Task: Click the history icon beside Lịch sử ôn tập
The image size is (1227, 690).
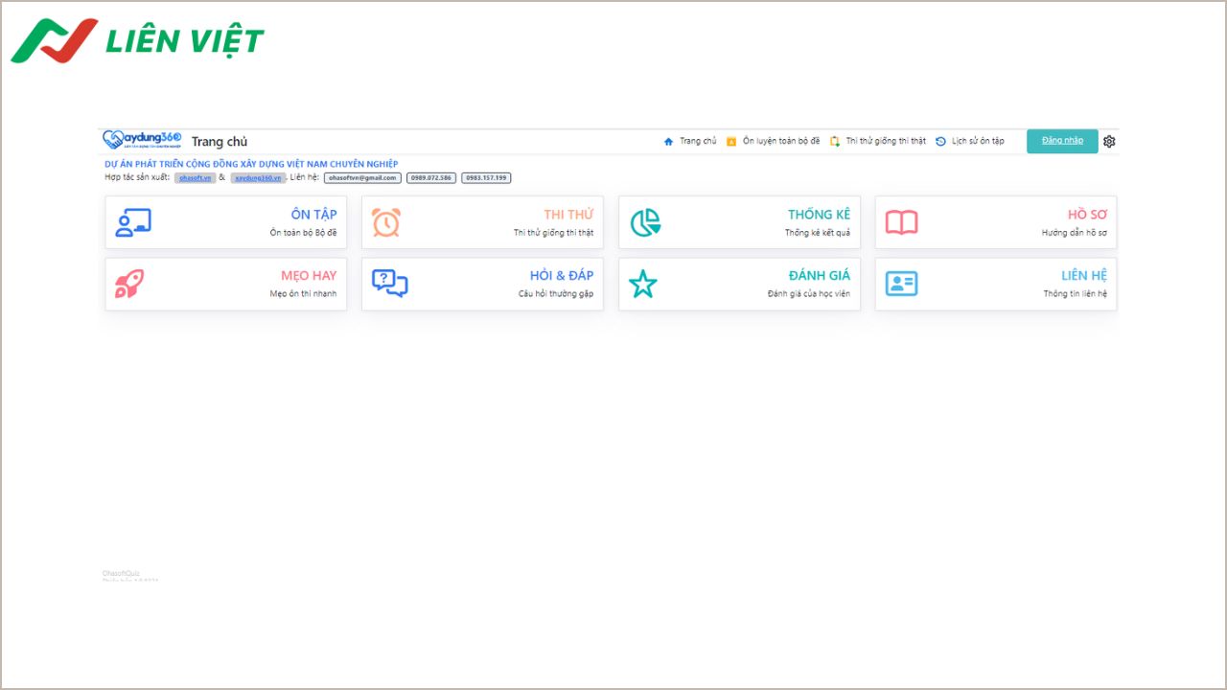Action: [940, 141]
